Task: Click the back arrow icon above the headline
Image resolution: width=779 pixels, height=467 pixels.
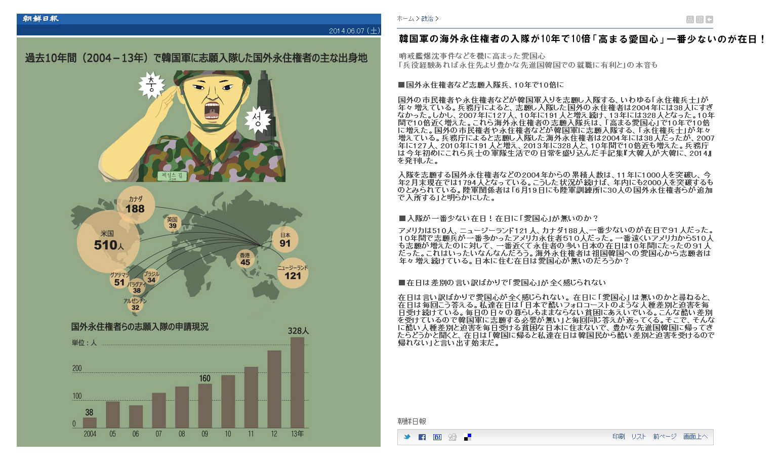Action: tap(709, 19)
